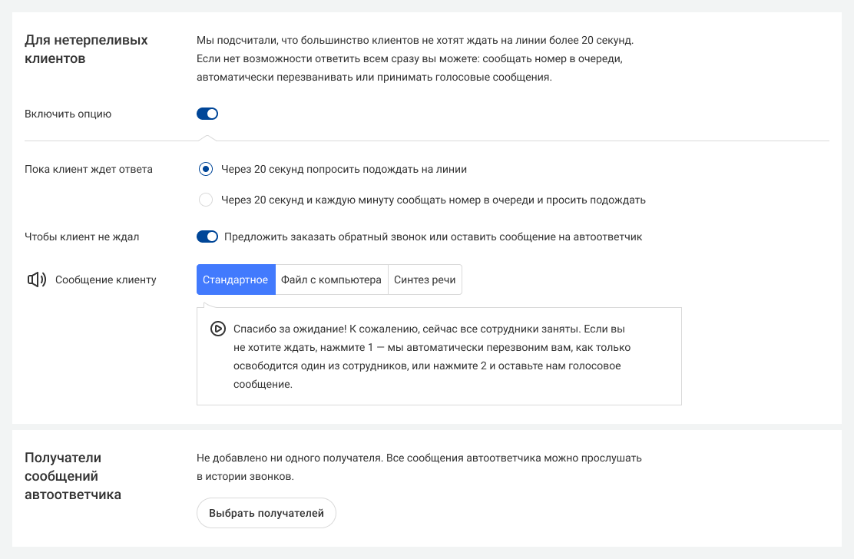
Task: Click the speaker icon beside Сообщение клиенту
Action: click(37, 279)
